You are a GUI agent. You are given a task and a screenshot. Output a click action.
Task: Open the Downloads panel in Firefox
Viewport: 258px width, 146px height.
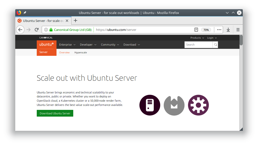pos(228,29)
